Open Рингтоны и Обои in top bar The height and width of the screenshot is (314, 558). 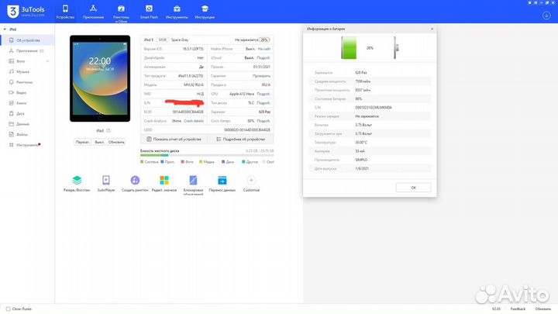121,13
